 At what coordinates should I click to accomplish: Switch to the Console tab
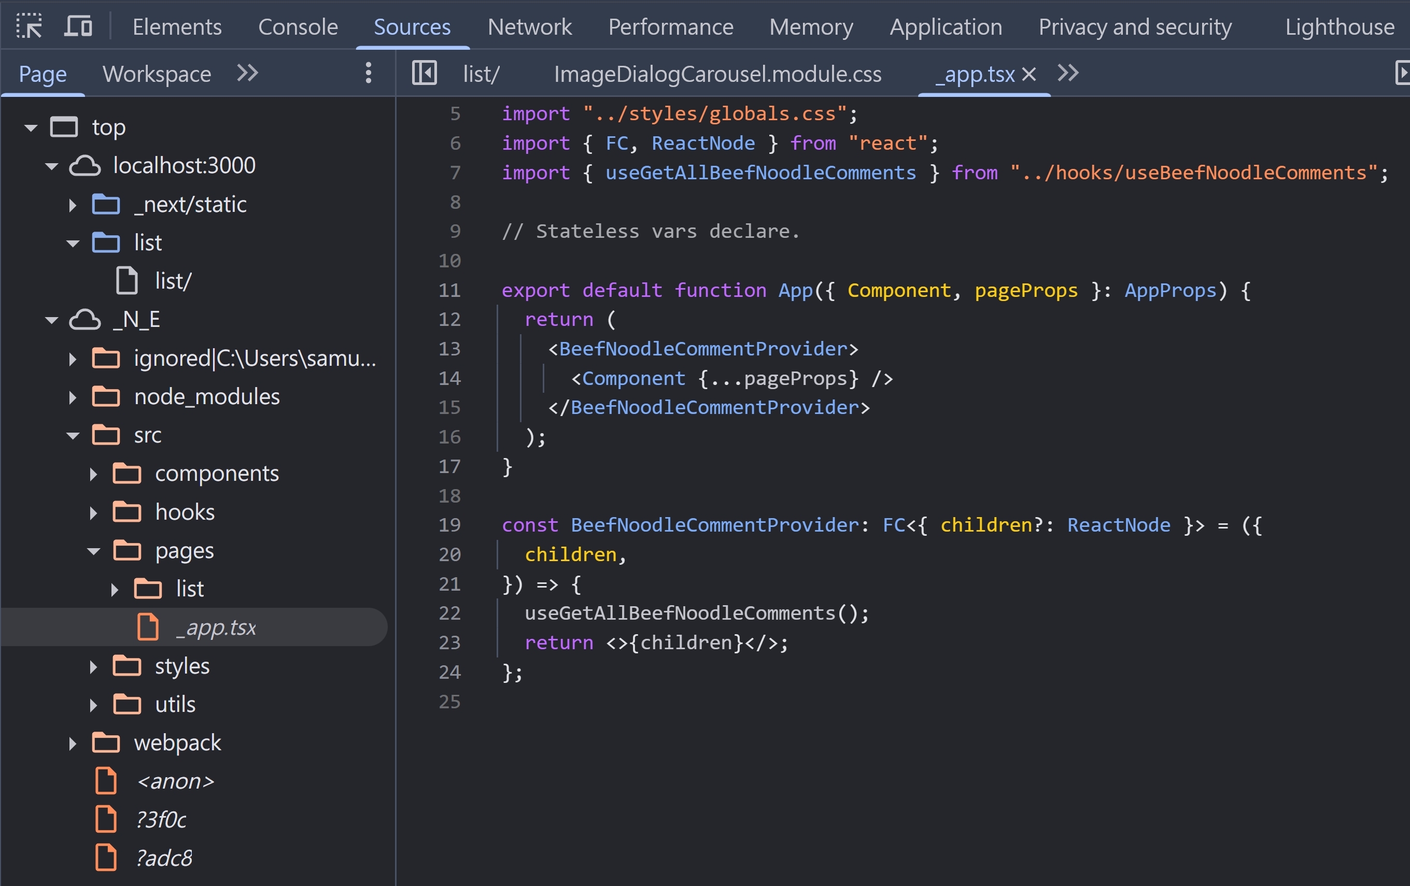[298, 27]
